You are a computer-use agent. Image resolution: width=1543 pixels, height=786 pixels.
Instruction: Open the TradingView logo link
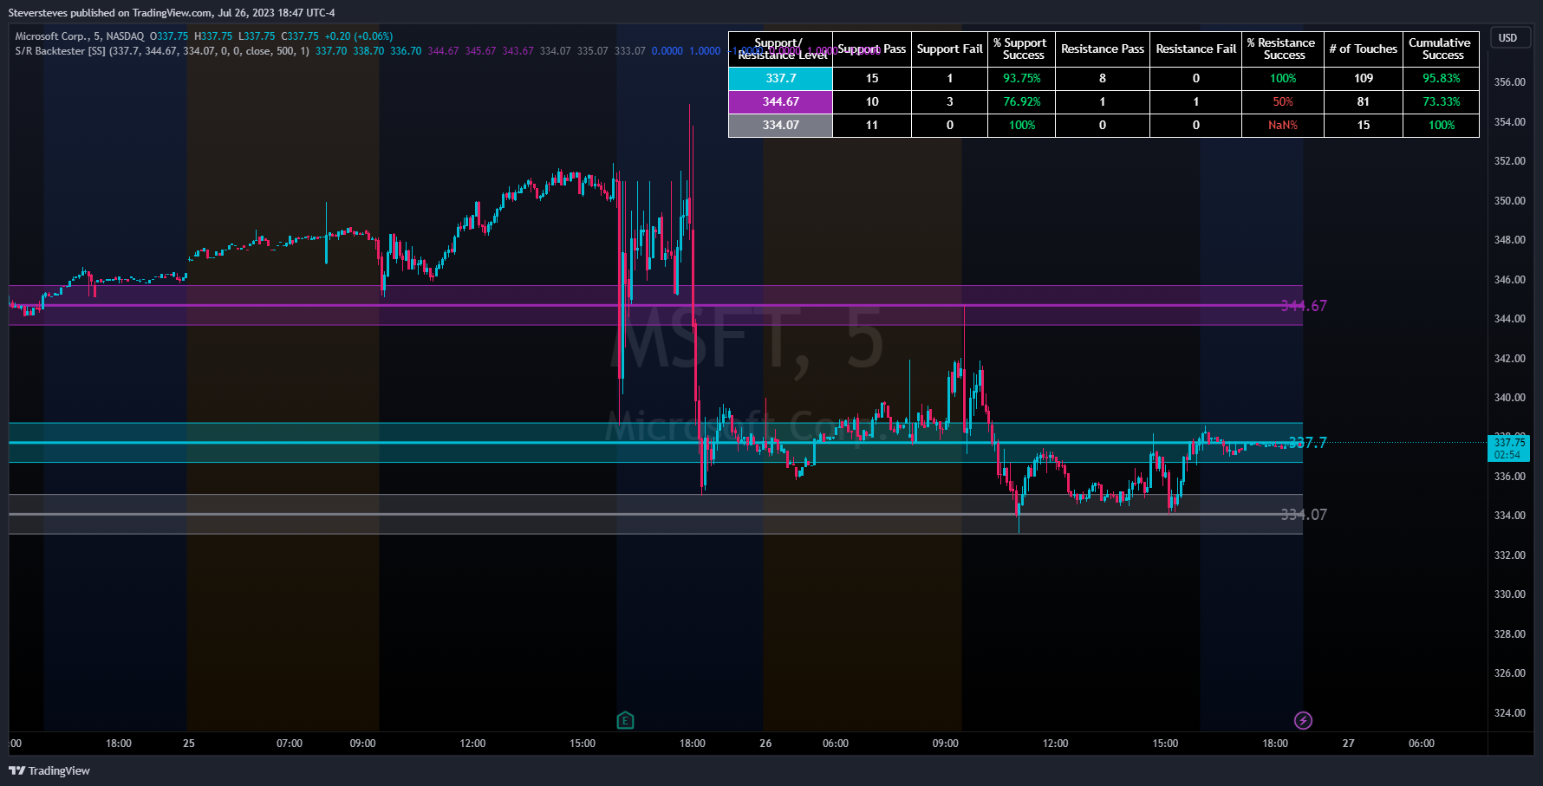(49, 770)
